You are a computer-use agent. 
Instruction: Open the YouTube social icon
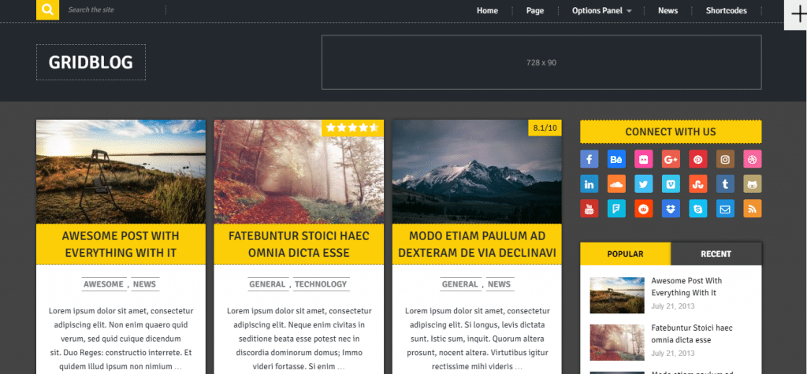pos(589,209)
